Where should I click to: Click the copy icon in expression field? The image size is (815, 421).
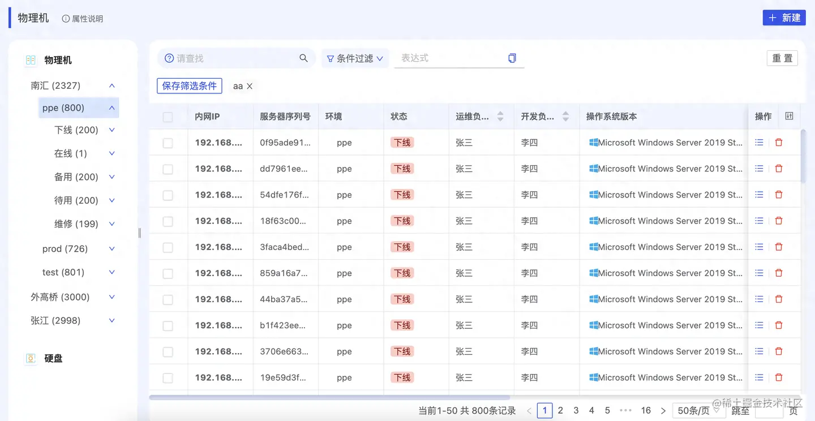tap(512, 58)
